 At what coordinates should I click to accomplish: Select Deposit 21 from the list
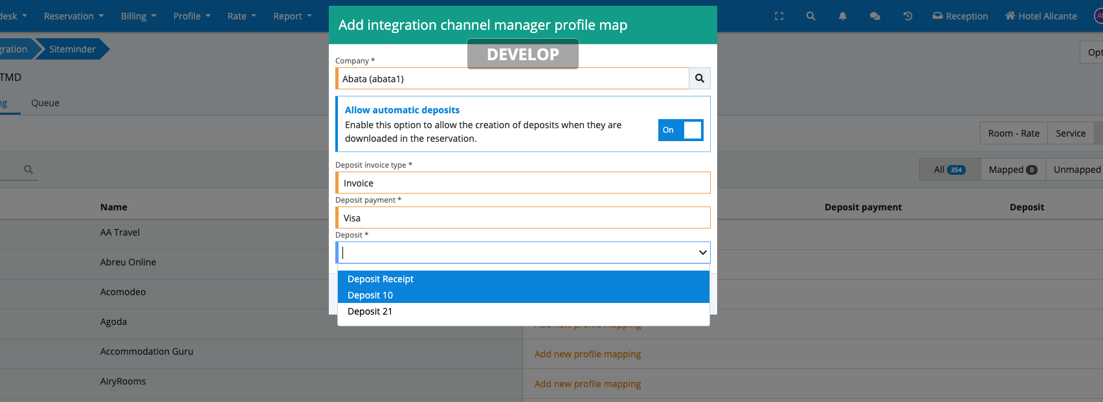370,311
